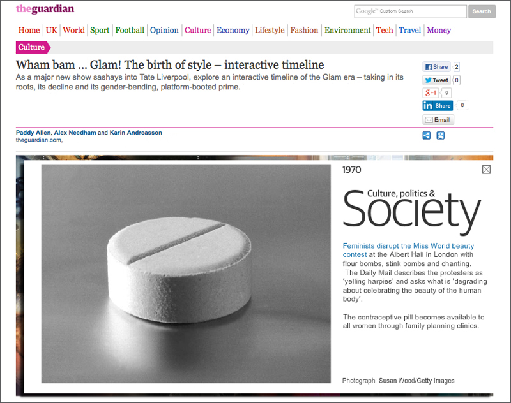Click the pink Culture section tag
This screenshot has width=511, height=403.
point(33,47)
